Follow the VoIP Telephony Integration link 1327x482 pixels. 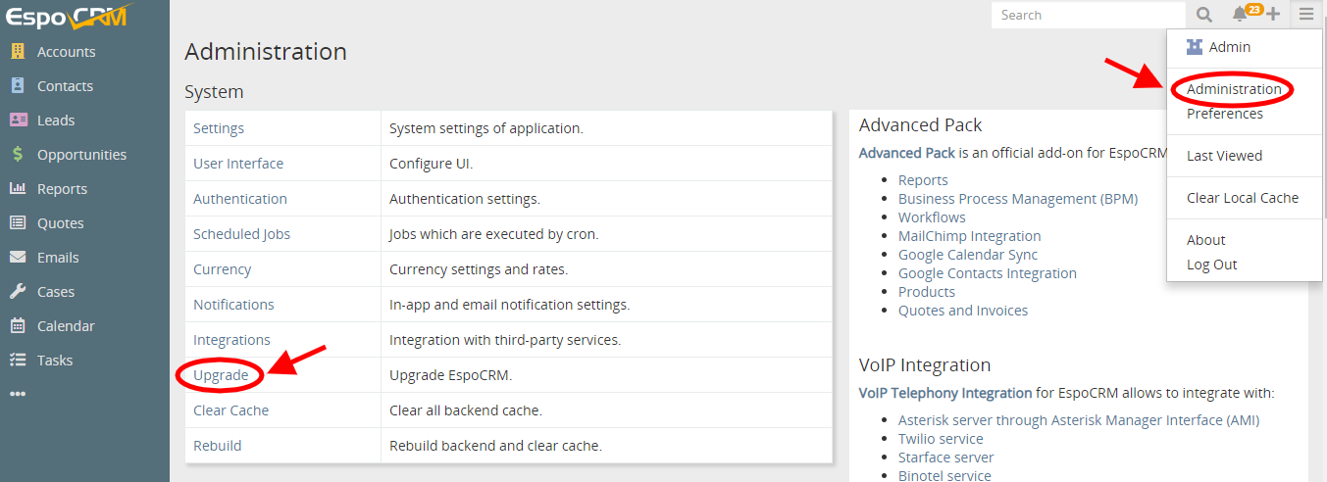(945, 393)
